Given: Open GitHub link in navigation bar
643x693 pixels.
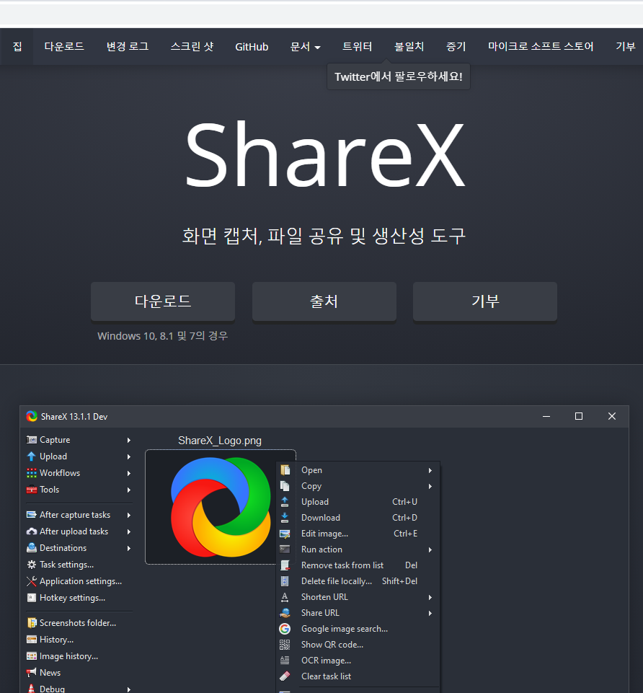Looking at the screenshot, I should point(252,46).
